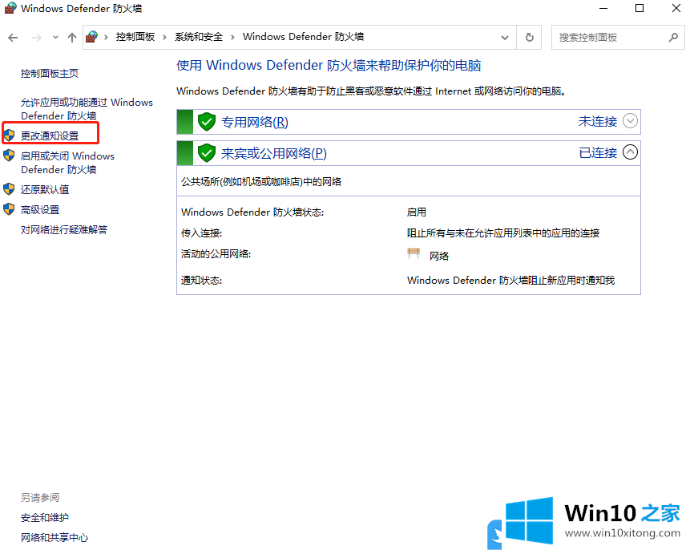This screenshot has width=690, height=554.
Task: Open 控制面板主页 link
Action: click(x=50, y=74)
